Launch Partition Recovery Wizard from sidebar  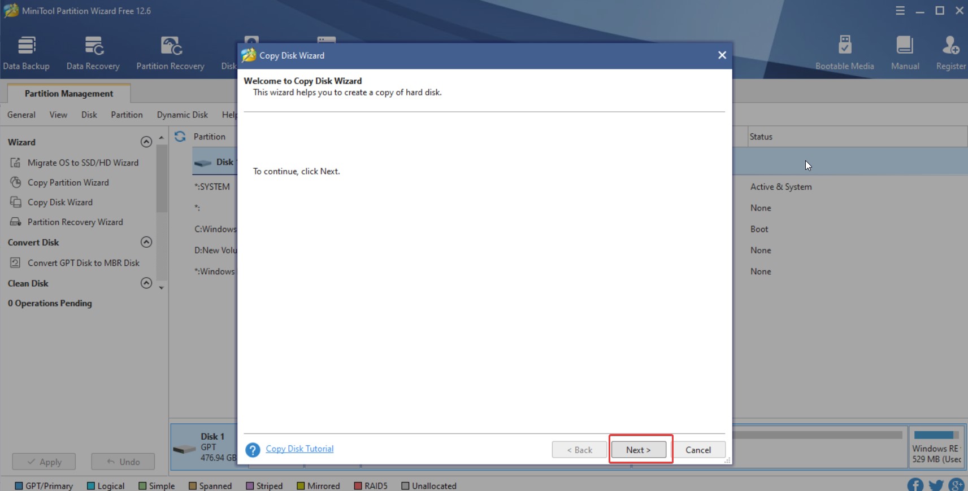[67, 222]
